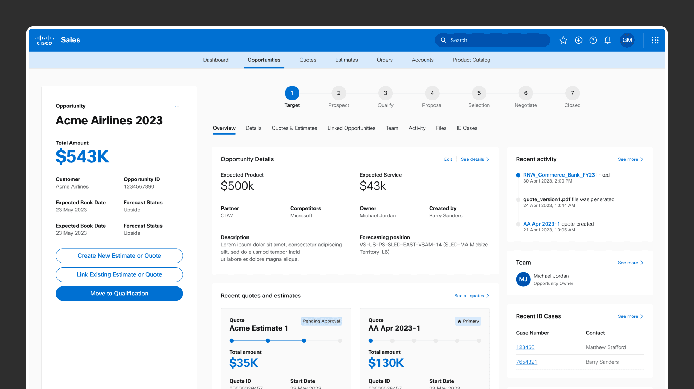
Task: Switch to the Quotes & Estimates tab
Action: pos(294,128)
